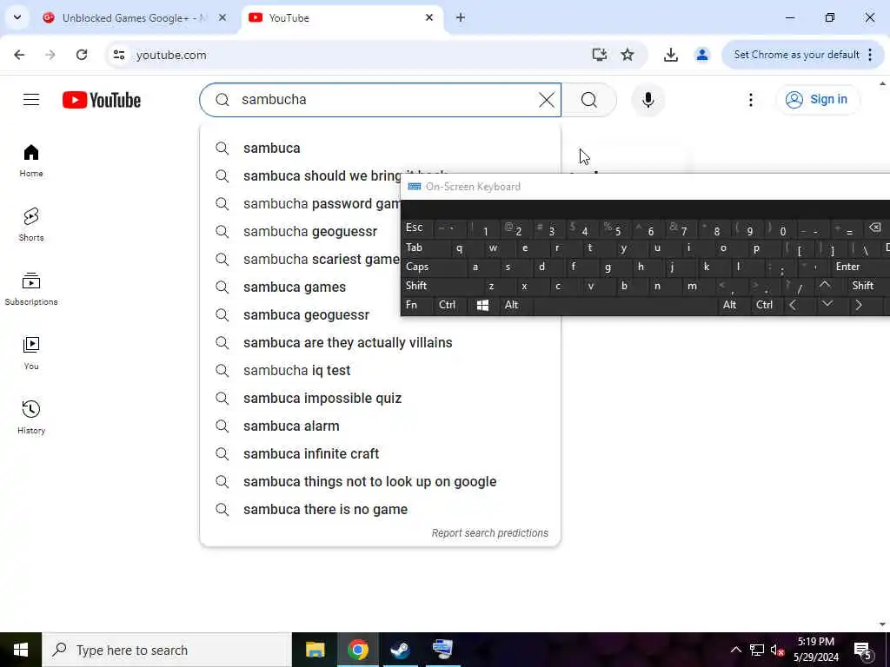This screenshot has width=890, height=667.
Task: View site information icon in address bar
Action: click(119, 55)
